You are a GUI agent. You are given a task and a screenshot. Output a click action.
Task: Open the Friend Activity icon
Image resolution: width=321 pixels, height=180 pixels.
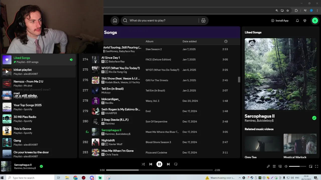(x=305, y=20)
